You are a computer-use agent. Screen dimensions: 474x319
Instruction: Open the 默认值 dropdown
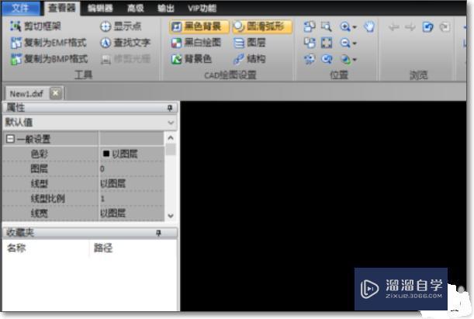point(171,123)
